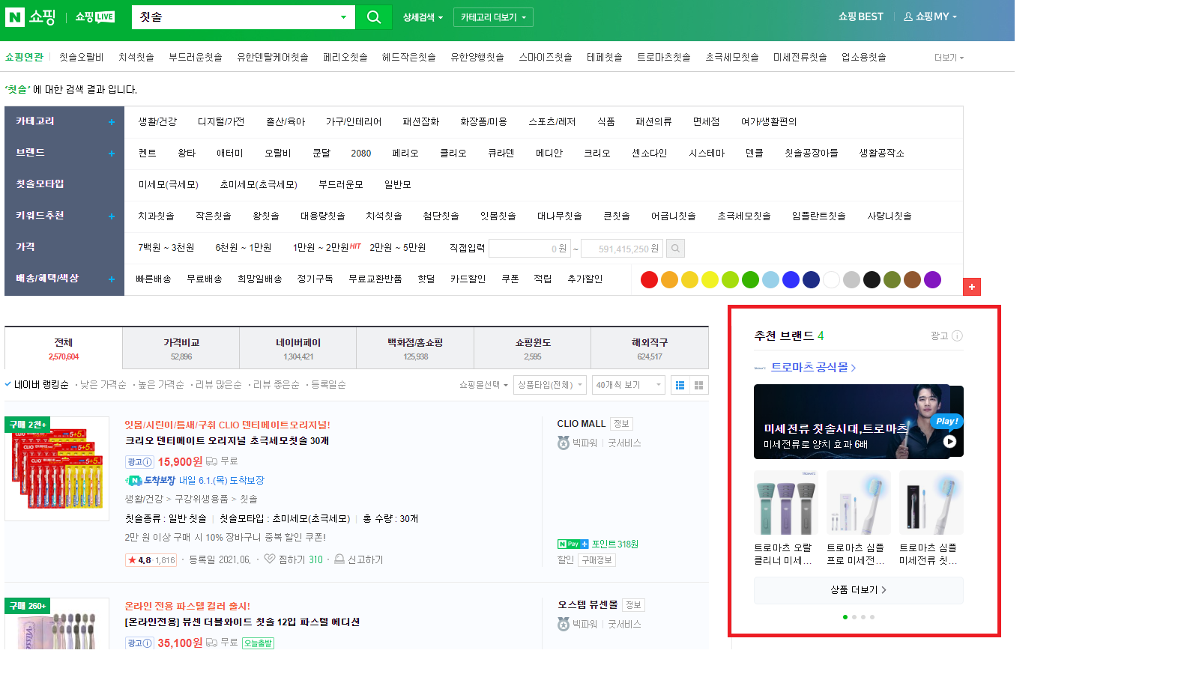Click the star rating 4.8 badge

pos(151,559)
